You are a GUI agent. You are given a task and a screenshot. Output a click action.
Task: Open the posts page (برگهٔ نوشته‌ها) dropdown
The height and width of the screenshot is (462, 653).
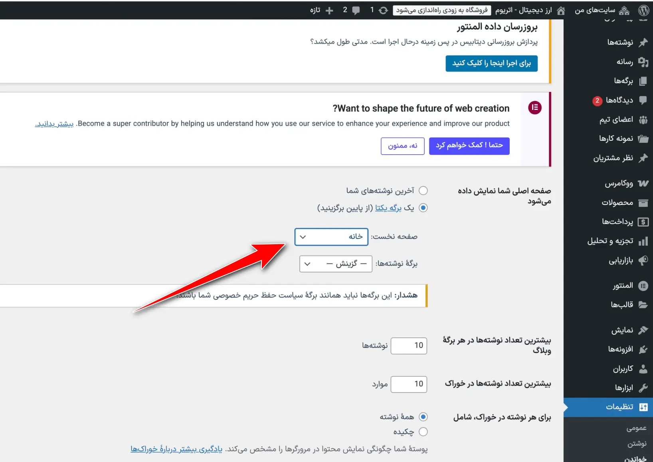pyautogui.click(x=335, y=264)
